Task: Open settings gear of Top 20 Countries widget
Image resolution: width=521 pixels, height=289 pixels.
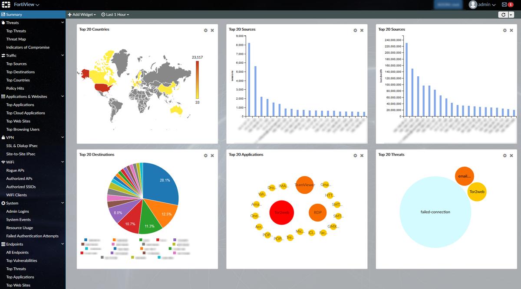Action: click(x=206, y=30)
